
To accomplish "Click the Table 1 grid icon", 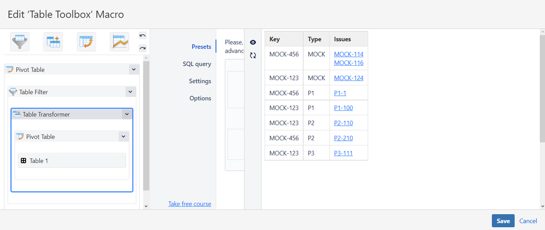I will [23, 161].
